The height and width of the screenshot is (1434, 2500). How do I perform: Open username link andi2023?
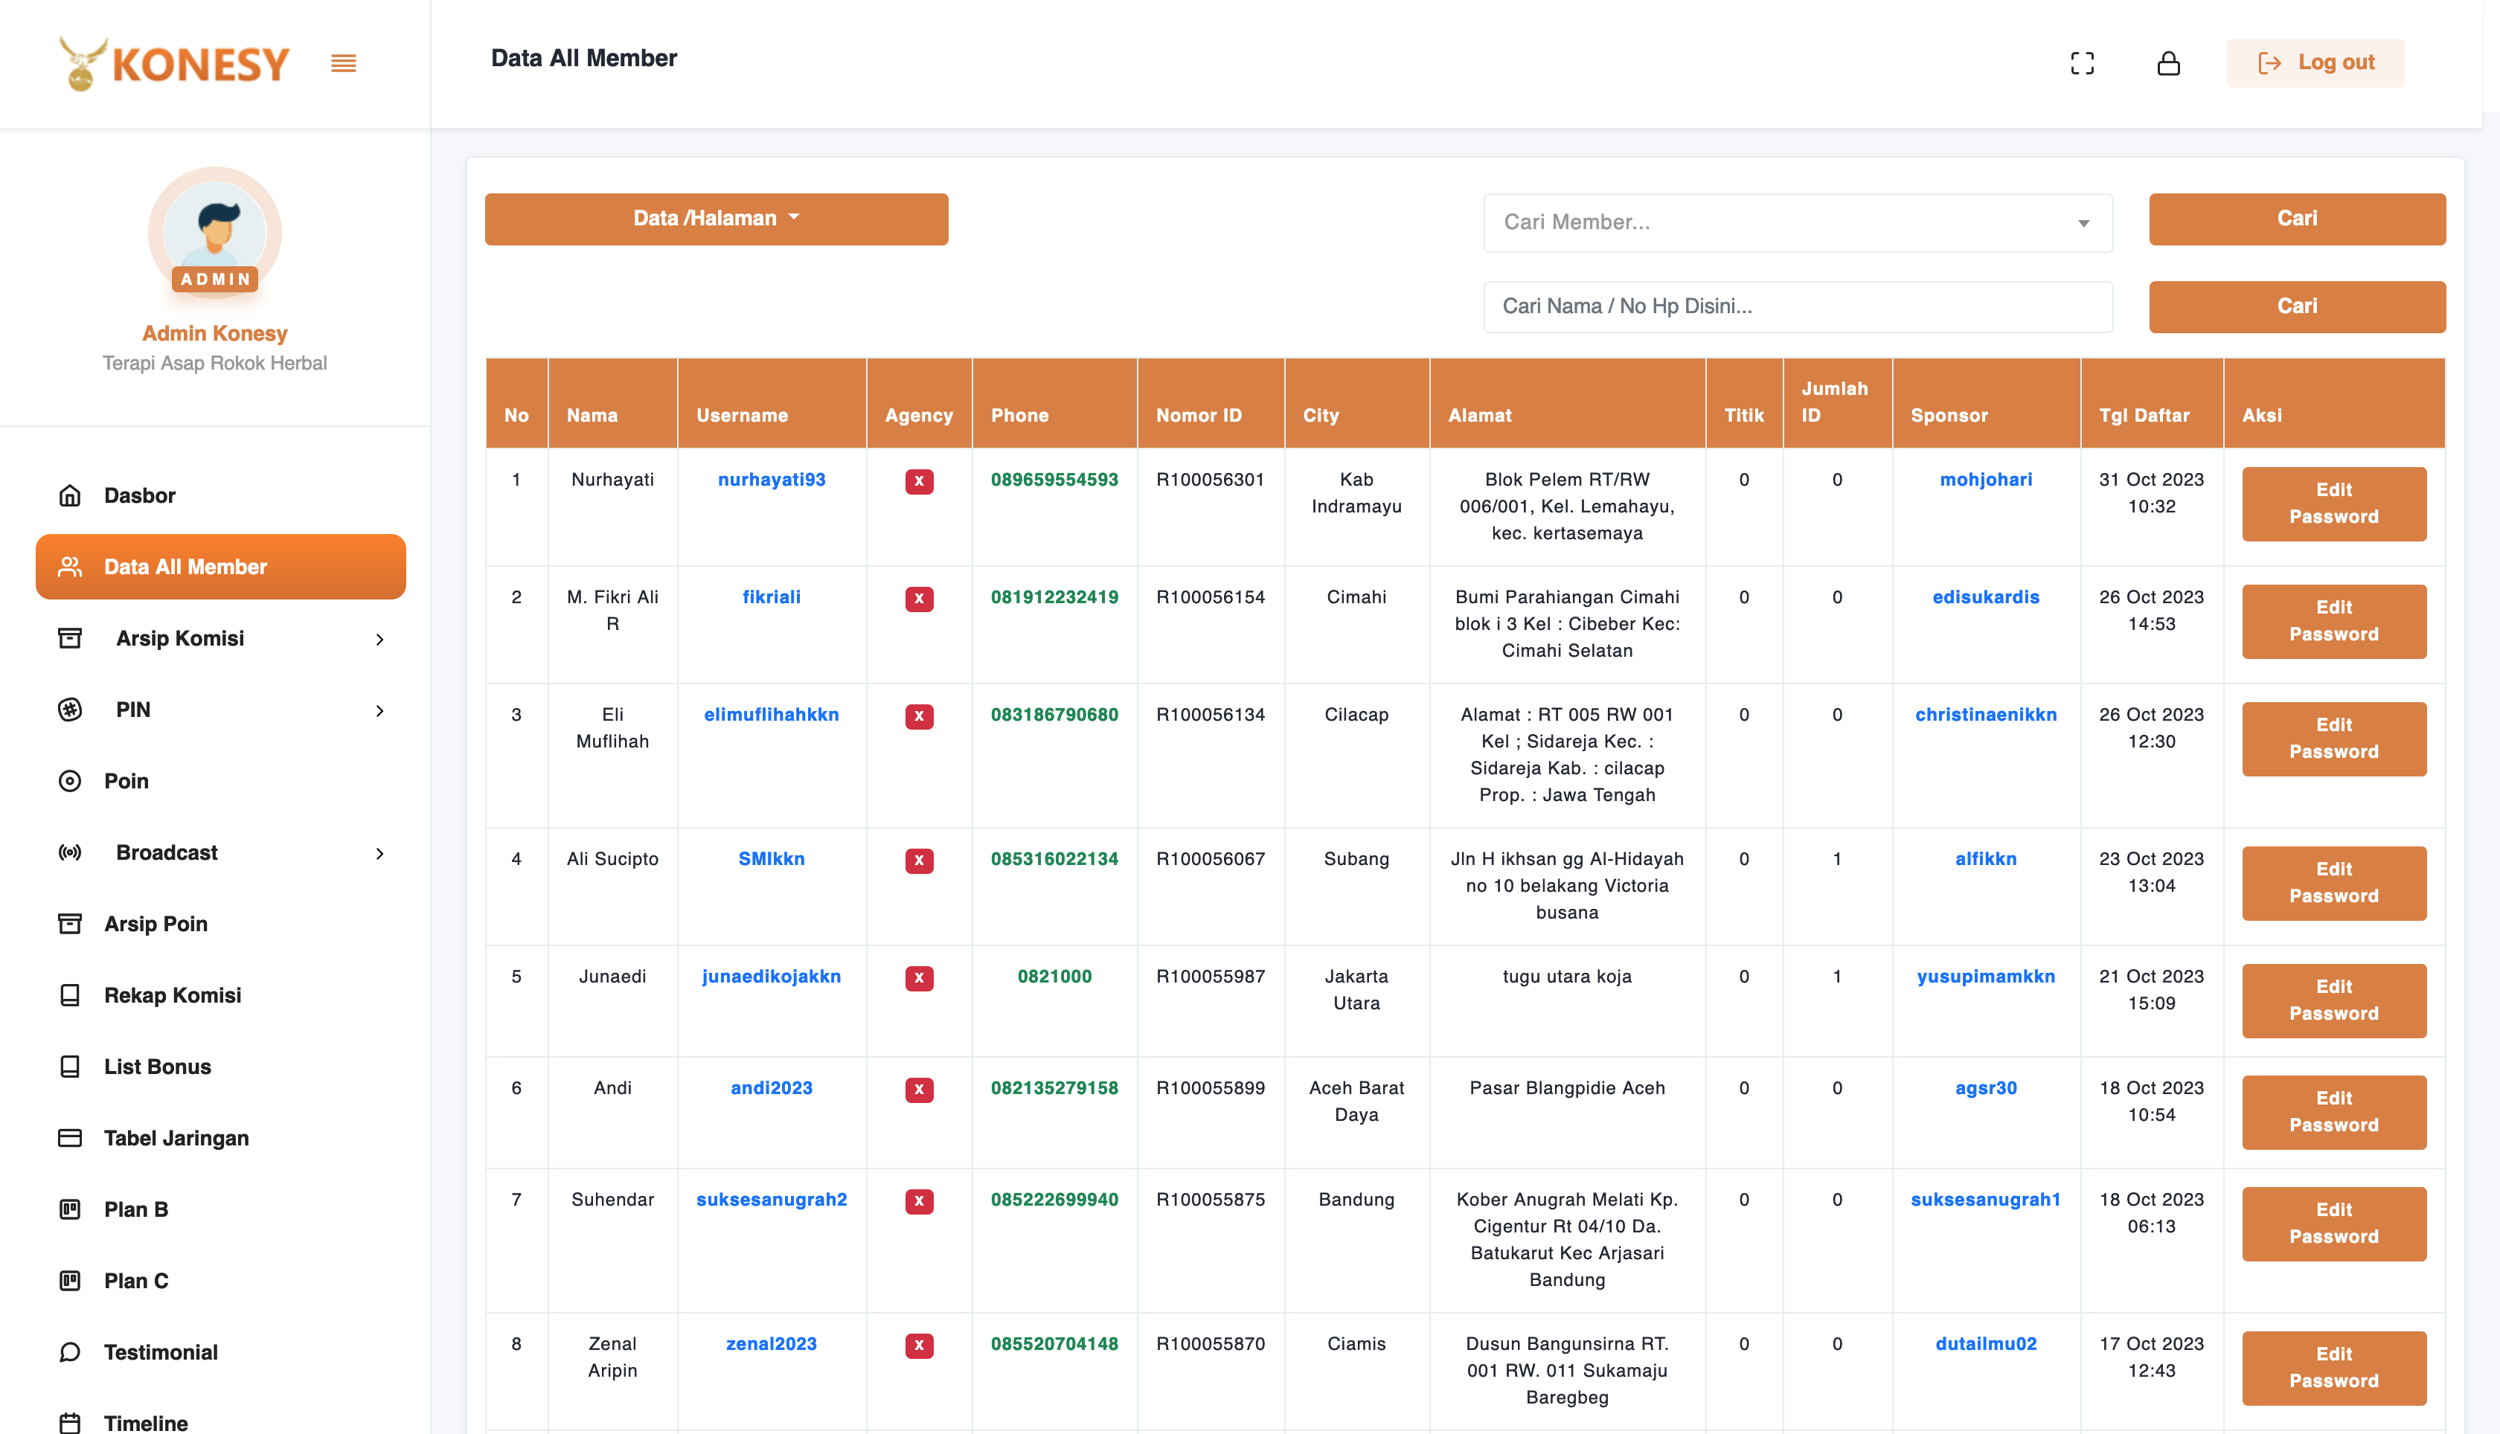(x=772, y=1088)
